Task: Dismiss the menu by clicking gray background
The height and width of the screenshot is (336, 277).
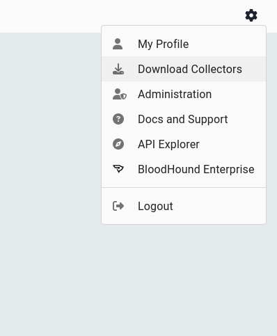Action: click(x=51, y=186)
